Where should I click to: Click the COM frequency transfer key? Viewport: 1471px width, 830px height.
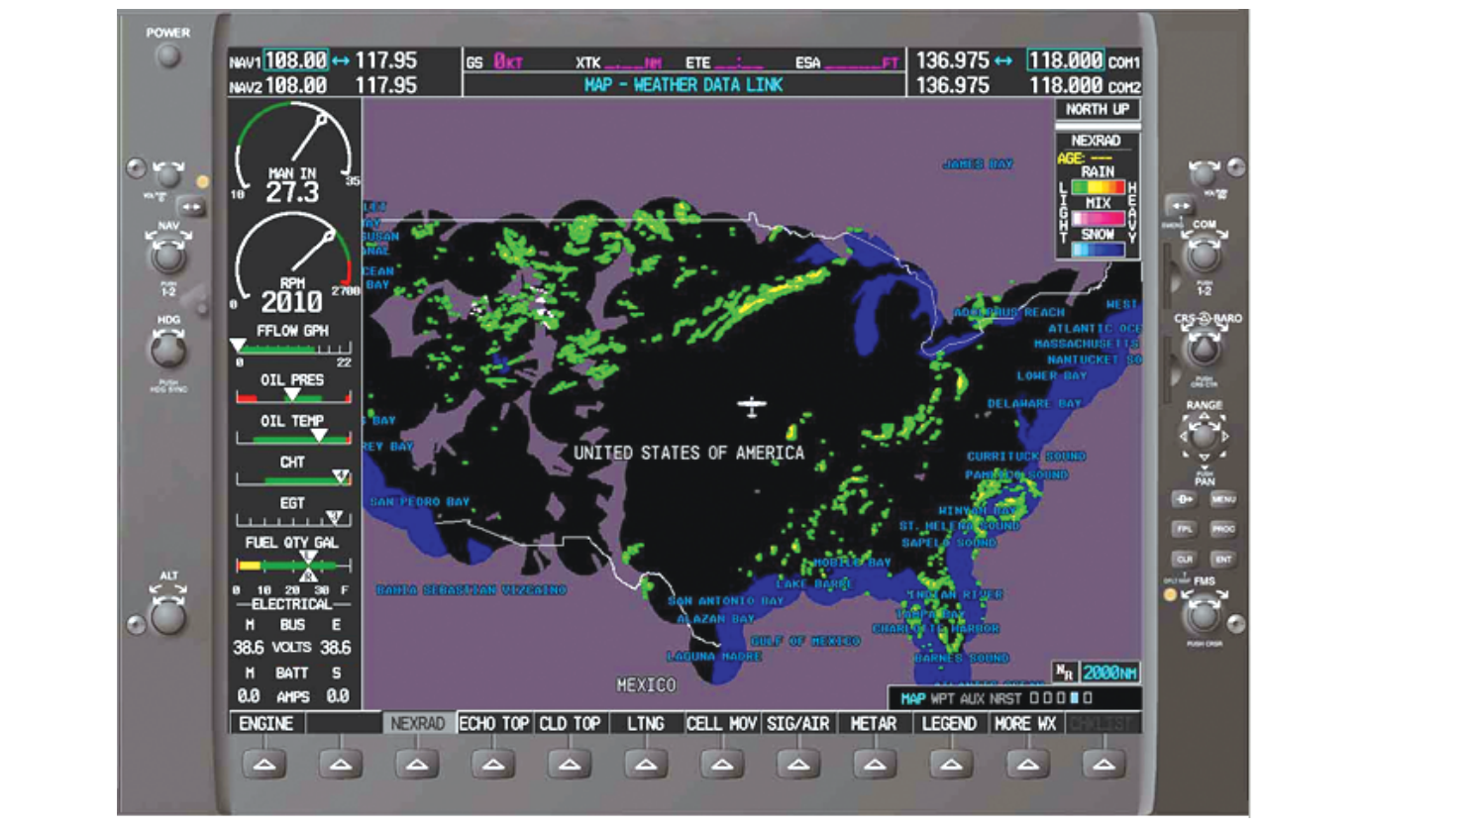point(1179,206)
